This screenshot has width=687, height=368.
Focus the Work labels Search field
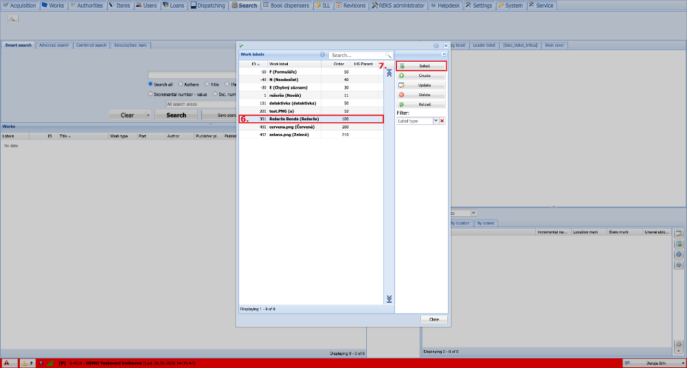pyautogui.click(x=357, y=55)
